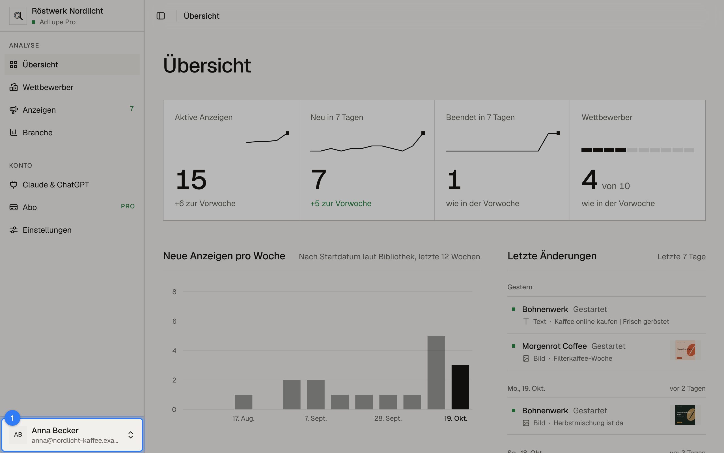
Task: Open the Filterkaffee-Woche ad thumbnail
Action: click(685, 350)
